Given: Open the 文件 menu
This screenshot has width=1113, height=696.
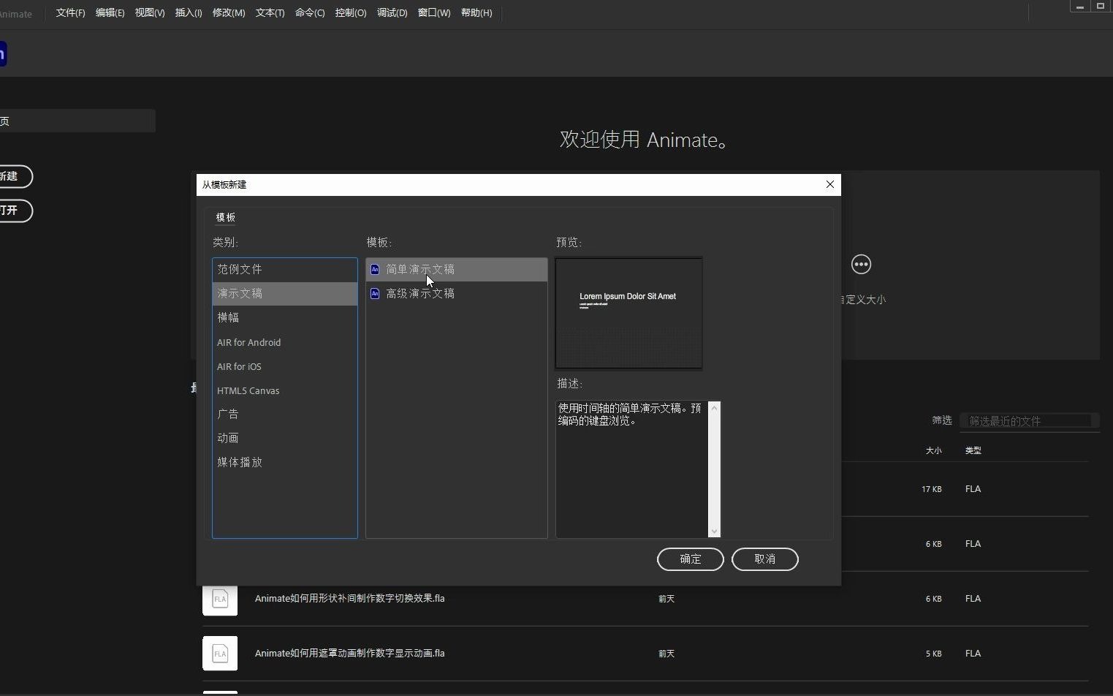Looking at the screenshot, I should [x=69, y=12].
